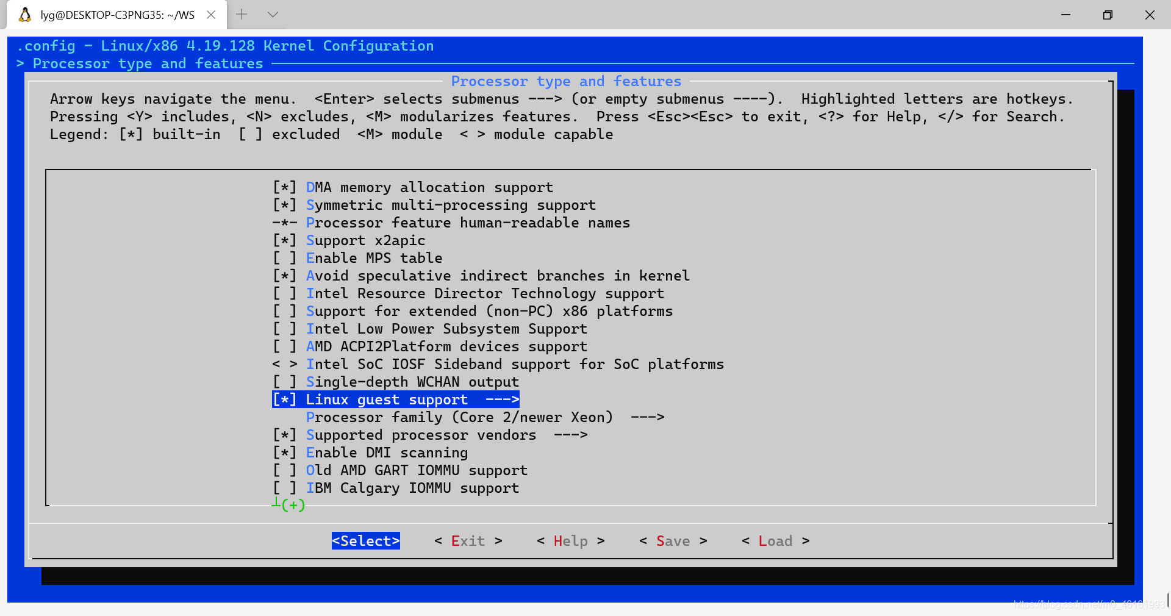Image resolution: width=1171 pixels, height=616 pixels.
Task: Toggle AMD ACPI2Platform devices support checkbox
Action: 284,346
